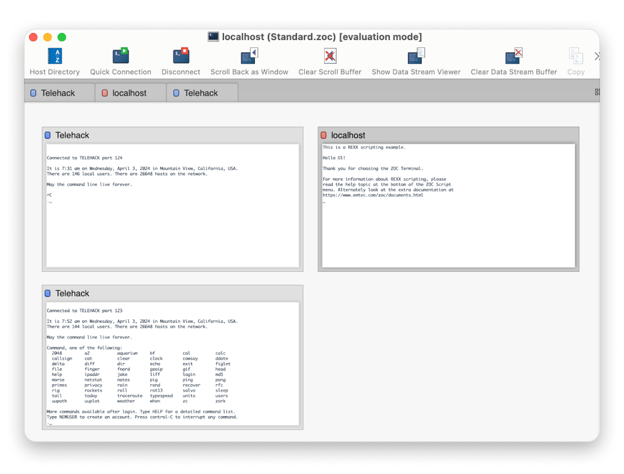Viewport: 624px width, 474px height.
Task: Expand the toolbar overflow chevron
Action: pos(597,56)
